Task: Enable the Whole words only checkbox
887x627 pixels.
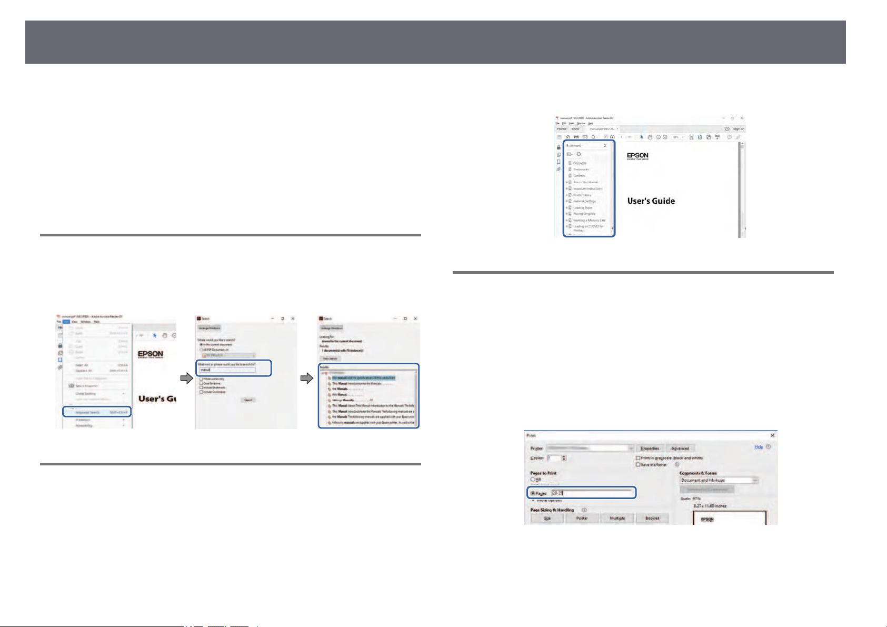Action: point(201,379)
